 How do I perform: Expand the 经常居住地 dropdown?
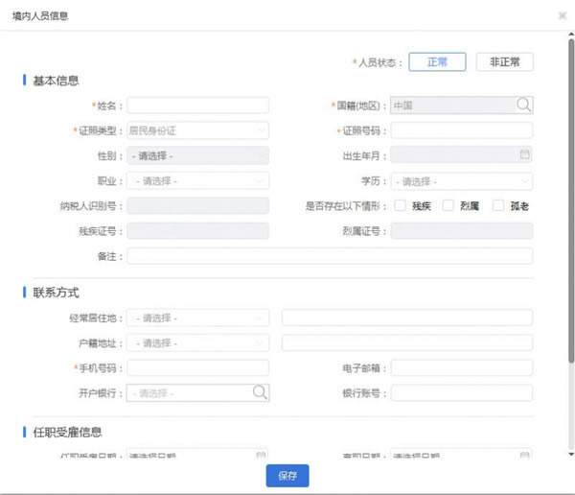[197, 318]
